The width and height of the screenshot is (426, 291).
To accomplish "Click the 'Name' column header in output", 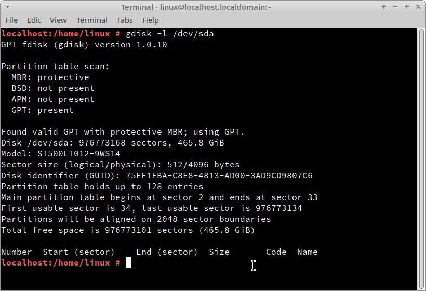I will click(x=307, y=252).
